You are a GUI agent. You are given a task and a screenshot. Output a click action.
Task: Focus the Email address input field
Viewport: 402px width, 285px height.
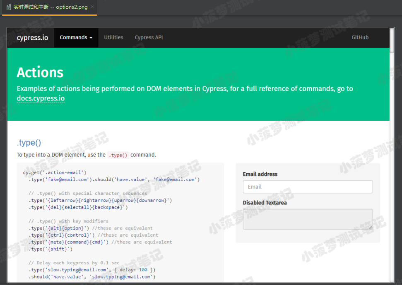coord(308,187)
